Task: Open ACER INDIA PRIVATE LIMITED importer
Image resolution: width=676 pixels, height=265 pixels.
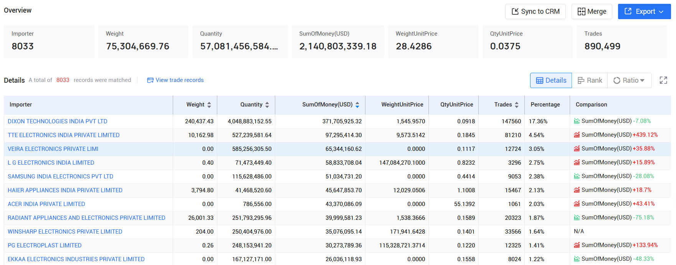Action: click(x=46, y=204)
